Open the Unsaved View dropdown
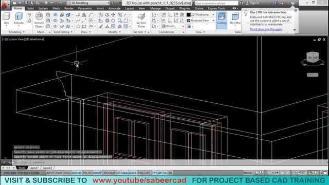 coord(200,21)
